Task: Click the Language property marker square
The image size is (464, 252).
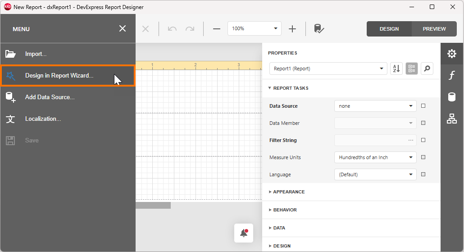Action: pyautogui.click(x=423, y=174)
